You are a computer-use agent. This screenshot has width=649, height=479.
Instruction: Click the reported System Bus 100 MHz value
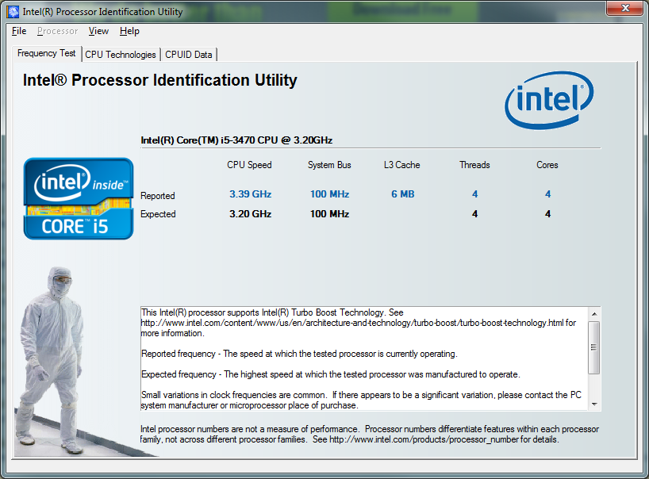click(330, 194)
